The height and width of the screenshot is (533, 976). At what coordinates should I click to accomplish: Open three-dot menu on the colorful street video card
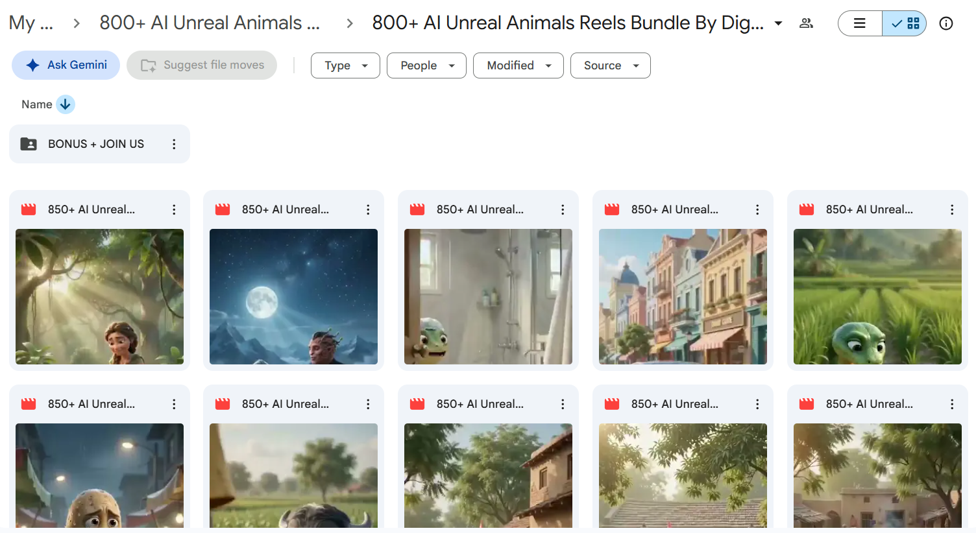pyautogui.click(x=757, y=209)
